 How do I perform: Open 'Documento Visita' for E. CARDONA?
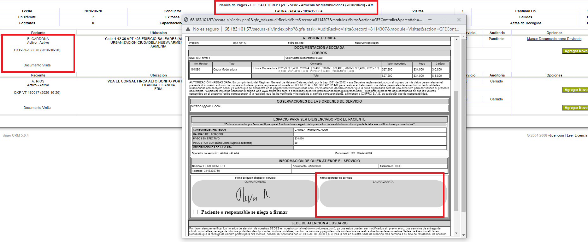37,65
